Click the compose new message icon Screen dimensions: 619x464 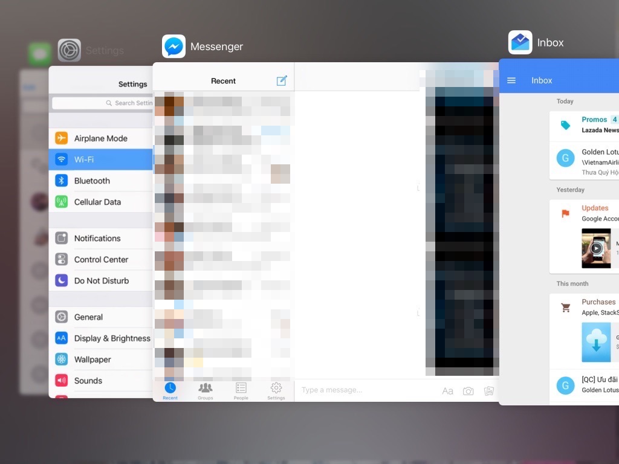[282, 81]
